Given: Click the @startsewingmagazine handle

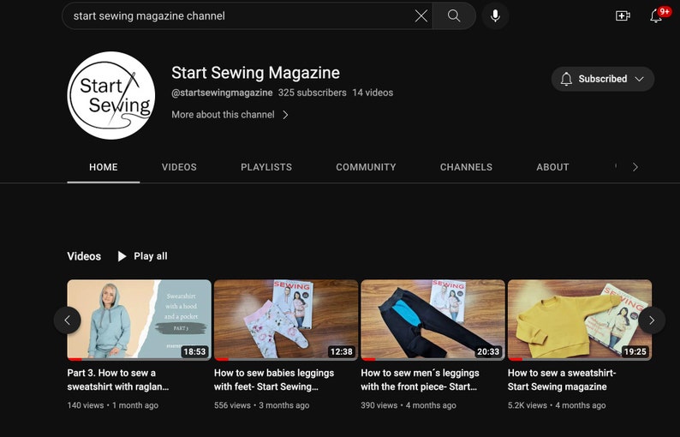Looking at the screenshot, I should 222,93.
